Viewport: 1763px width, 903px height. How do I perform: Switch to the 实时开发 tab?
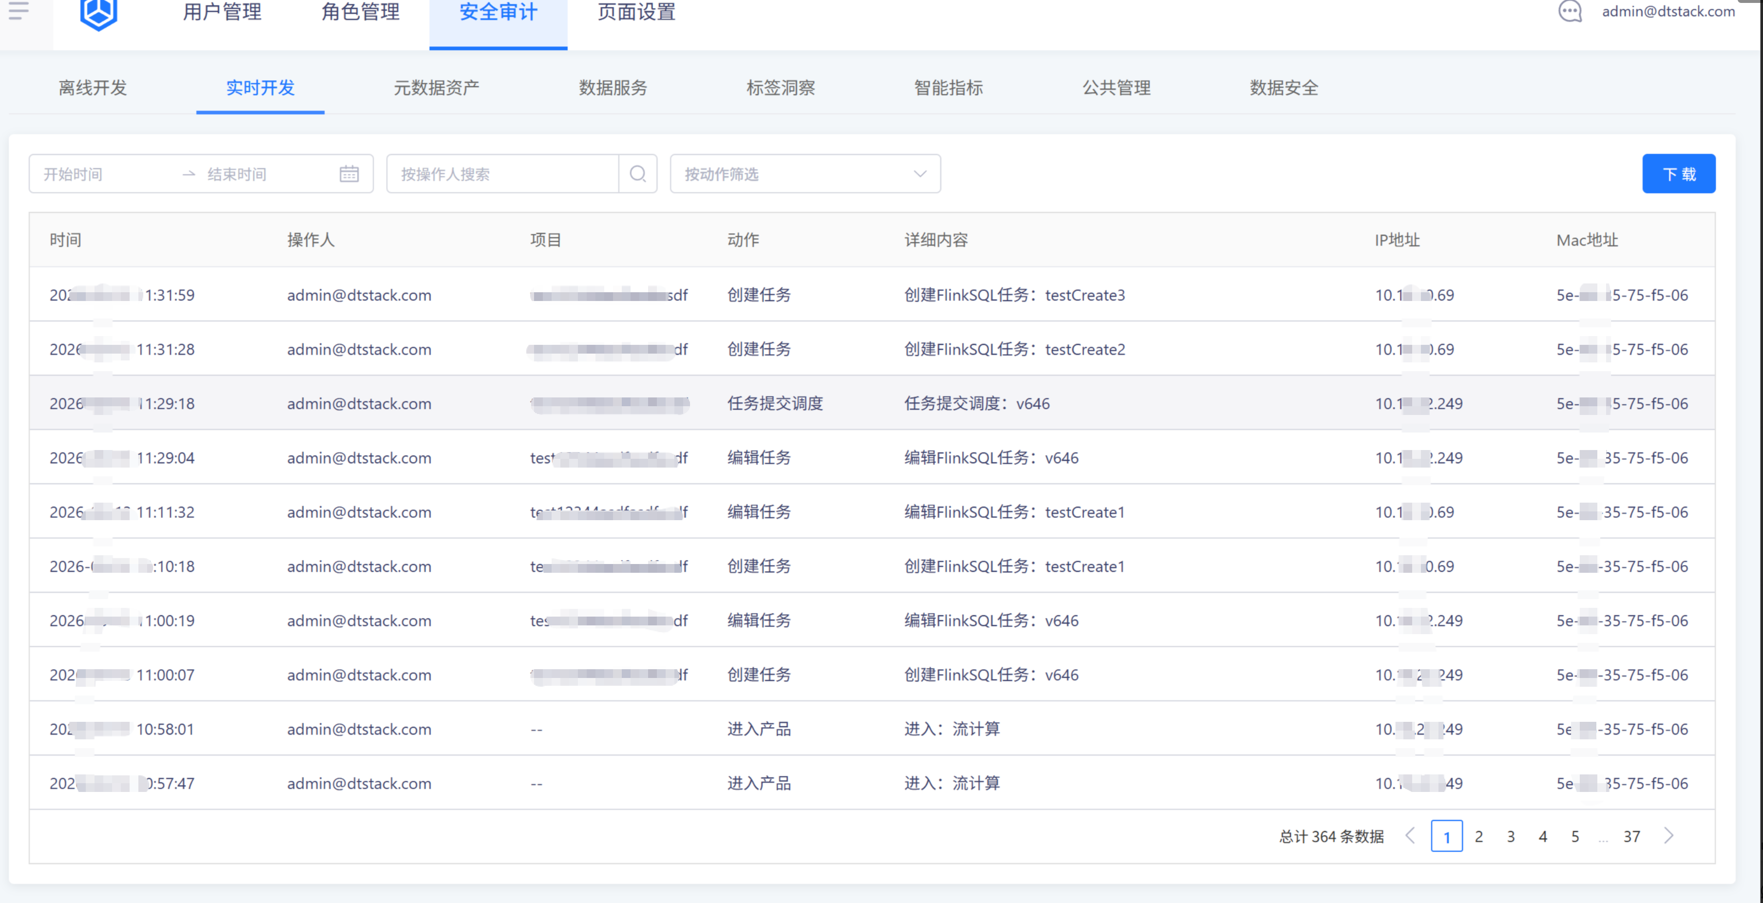[x=260, y=88]
